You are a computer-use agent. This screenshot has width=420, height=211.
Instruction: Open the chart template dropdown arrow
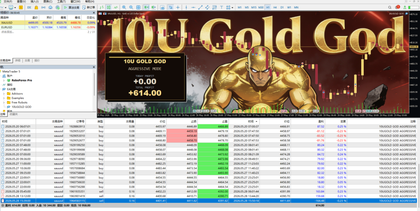click(x=15, y=7)
